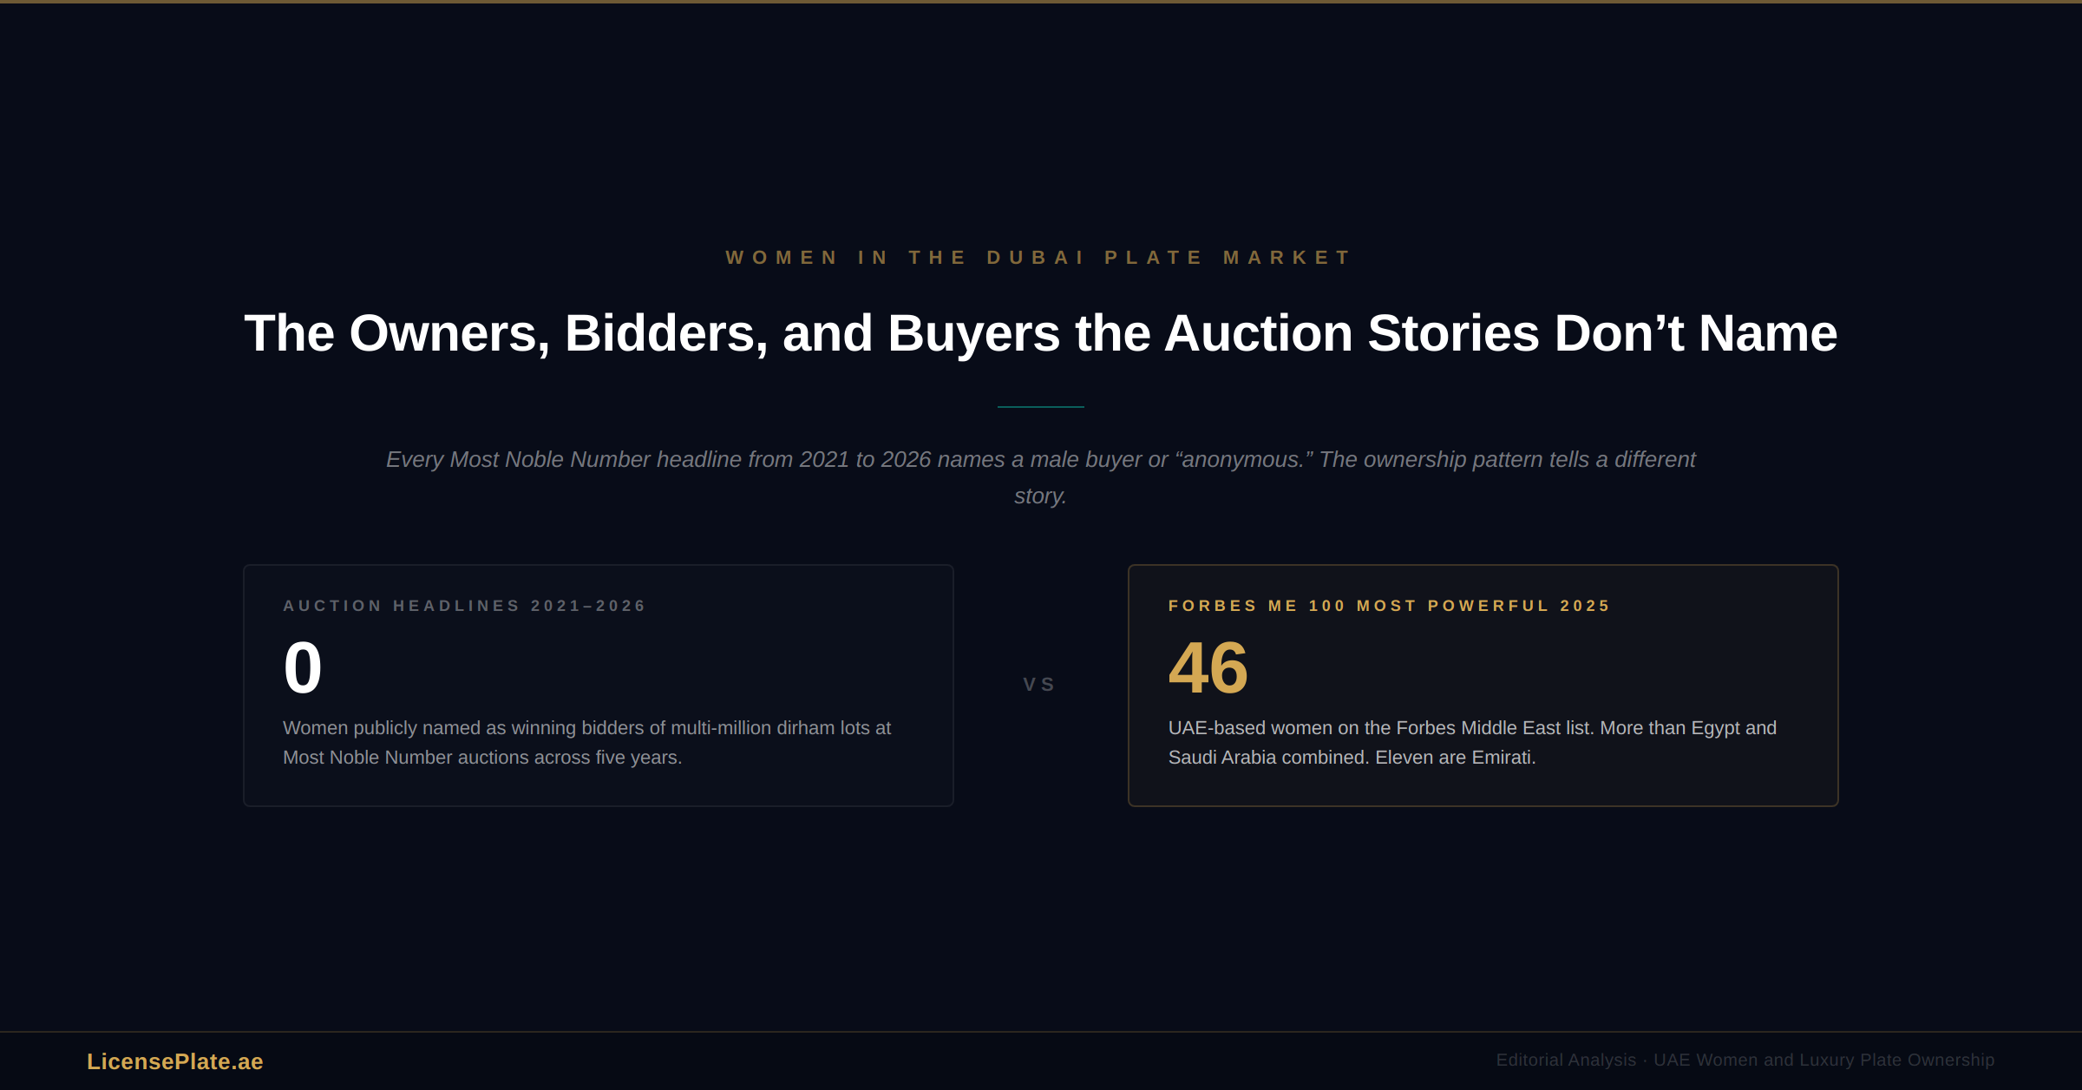
Task: Click the 'Saudi Arabia combined. Eleven are Emirati.' line
Action: (x=1352, y=757)
